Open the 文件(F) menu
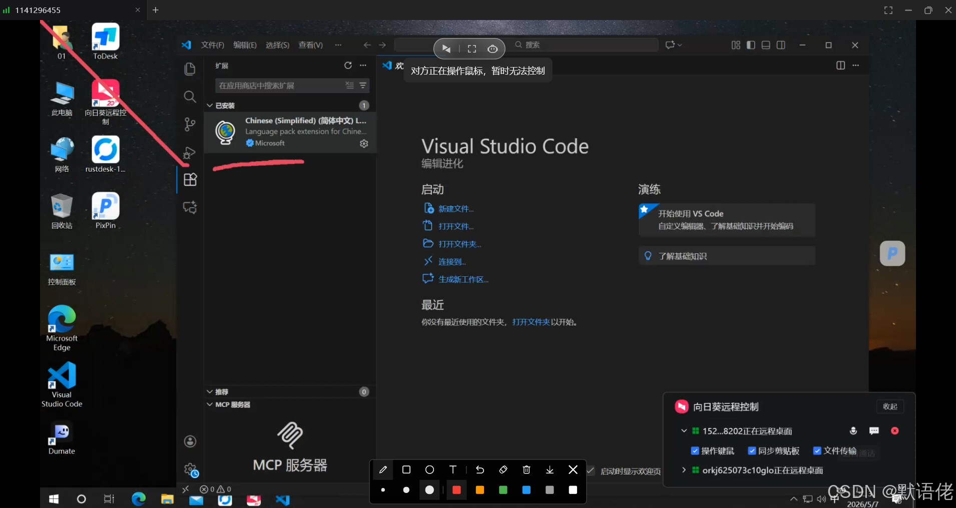Image resolution: width=956 pixels, height=508 pixels. coord(213,45)
